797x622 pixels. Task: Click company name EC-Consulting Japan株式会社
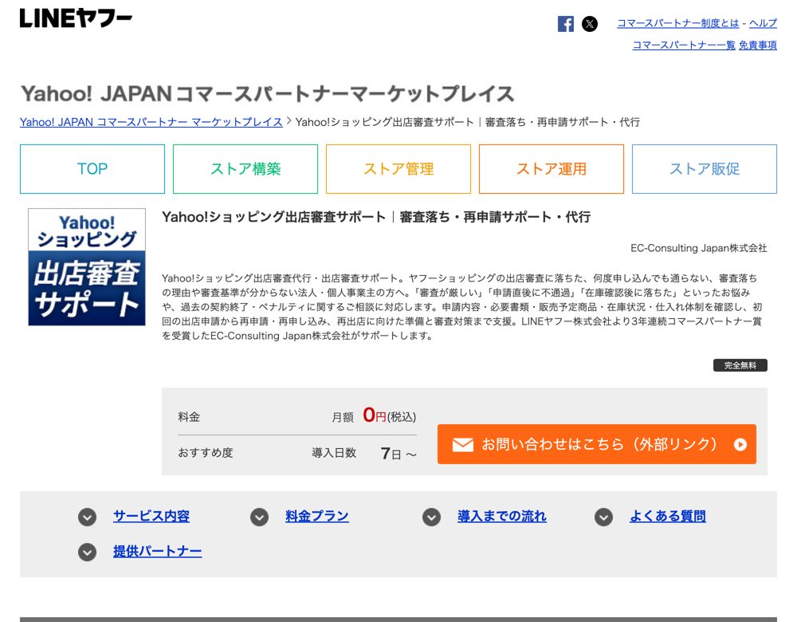[x=699, y=248]
